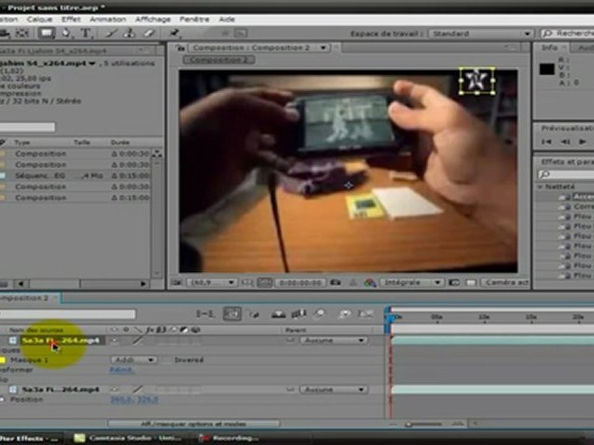Screen dimensions: 594x445
Task: Select the Rectangle mask tool in toolbar
Action: 46,33
